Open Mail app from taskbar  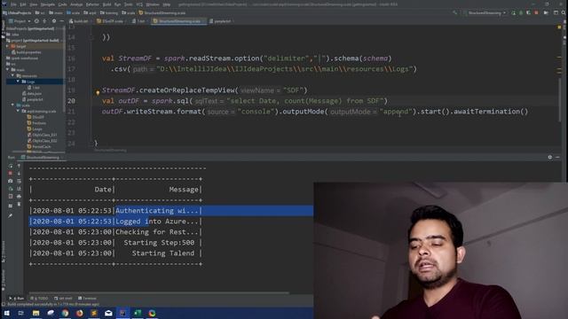click(108, 313)
